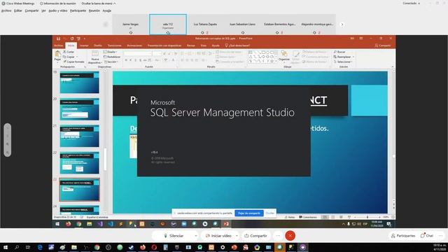This screenshot has width=448, height=252.
Task: Click the Windows Start button on local taskbar
Action: [x=5, y=247]
